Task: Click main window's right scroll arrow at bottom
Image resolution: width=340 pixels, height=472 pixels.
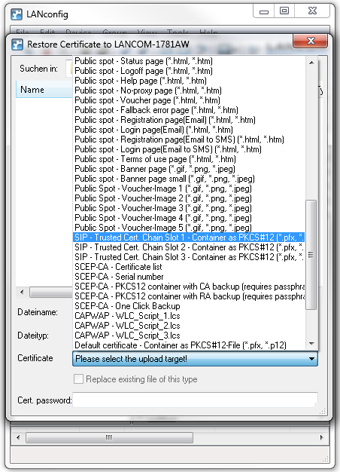Action: coord(322,437)
